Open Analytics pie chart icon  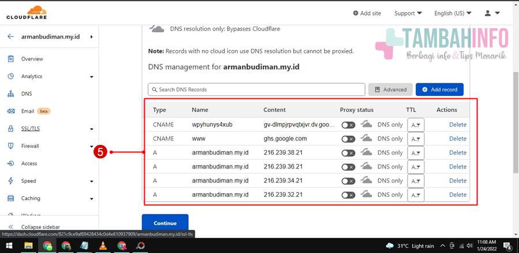click(10, 76)
